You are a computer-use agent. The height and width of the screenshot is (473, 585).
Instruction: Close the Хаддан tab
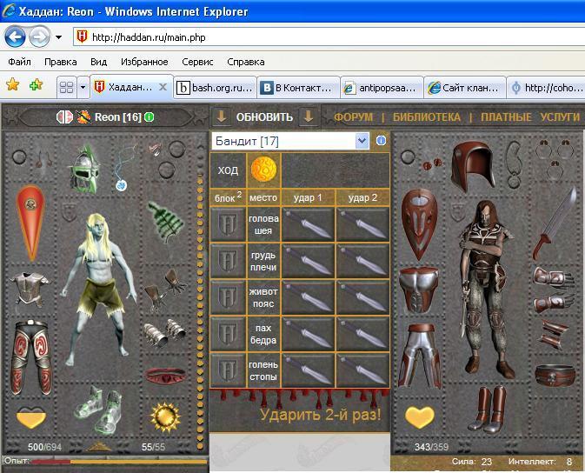(163, 87)
